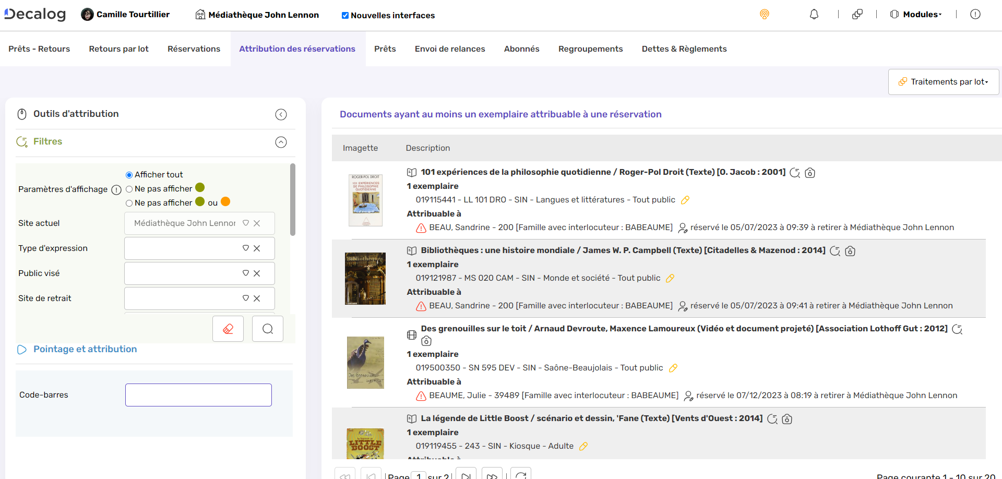The height and width of the screenshot is (479, 1002).
Task: Collapse the Filtres section with its chevron
Action: click(281, 142)
